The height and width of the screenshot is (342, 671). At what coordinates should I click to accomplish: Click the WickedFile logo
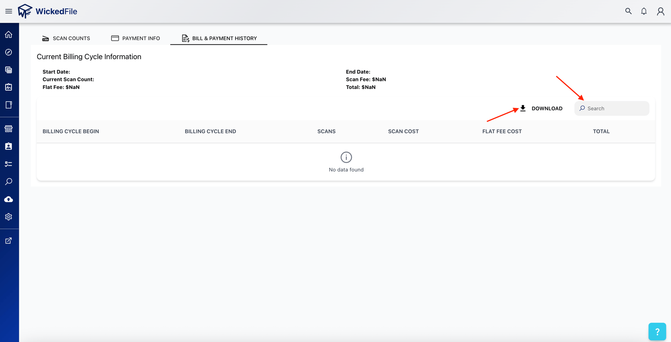click(x=48, y=11)
